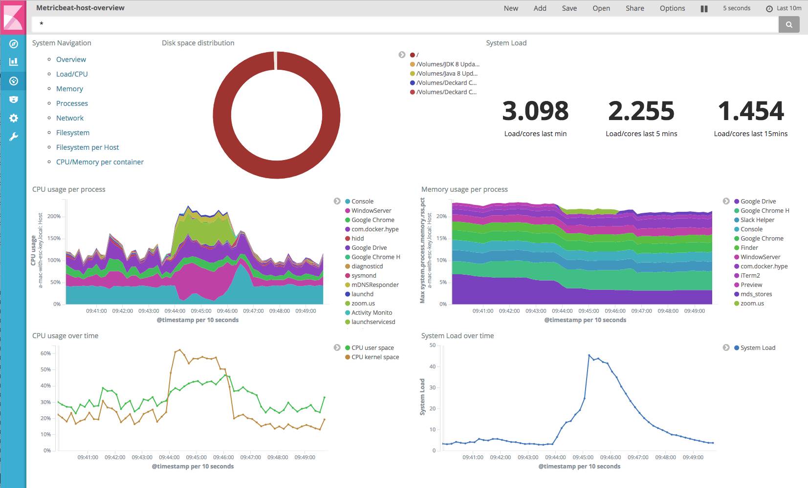808x488 pixels.
Task: Open the Share menu
Action: (x=634, y=8)
